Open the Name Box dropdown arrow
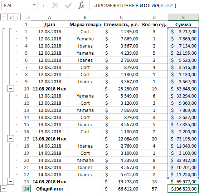 tap(34, 5)
